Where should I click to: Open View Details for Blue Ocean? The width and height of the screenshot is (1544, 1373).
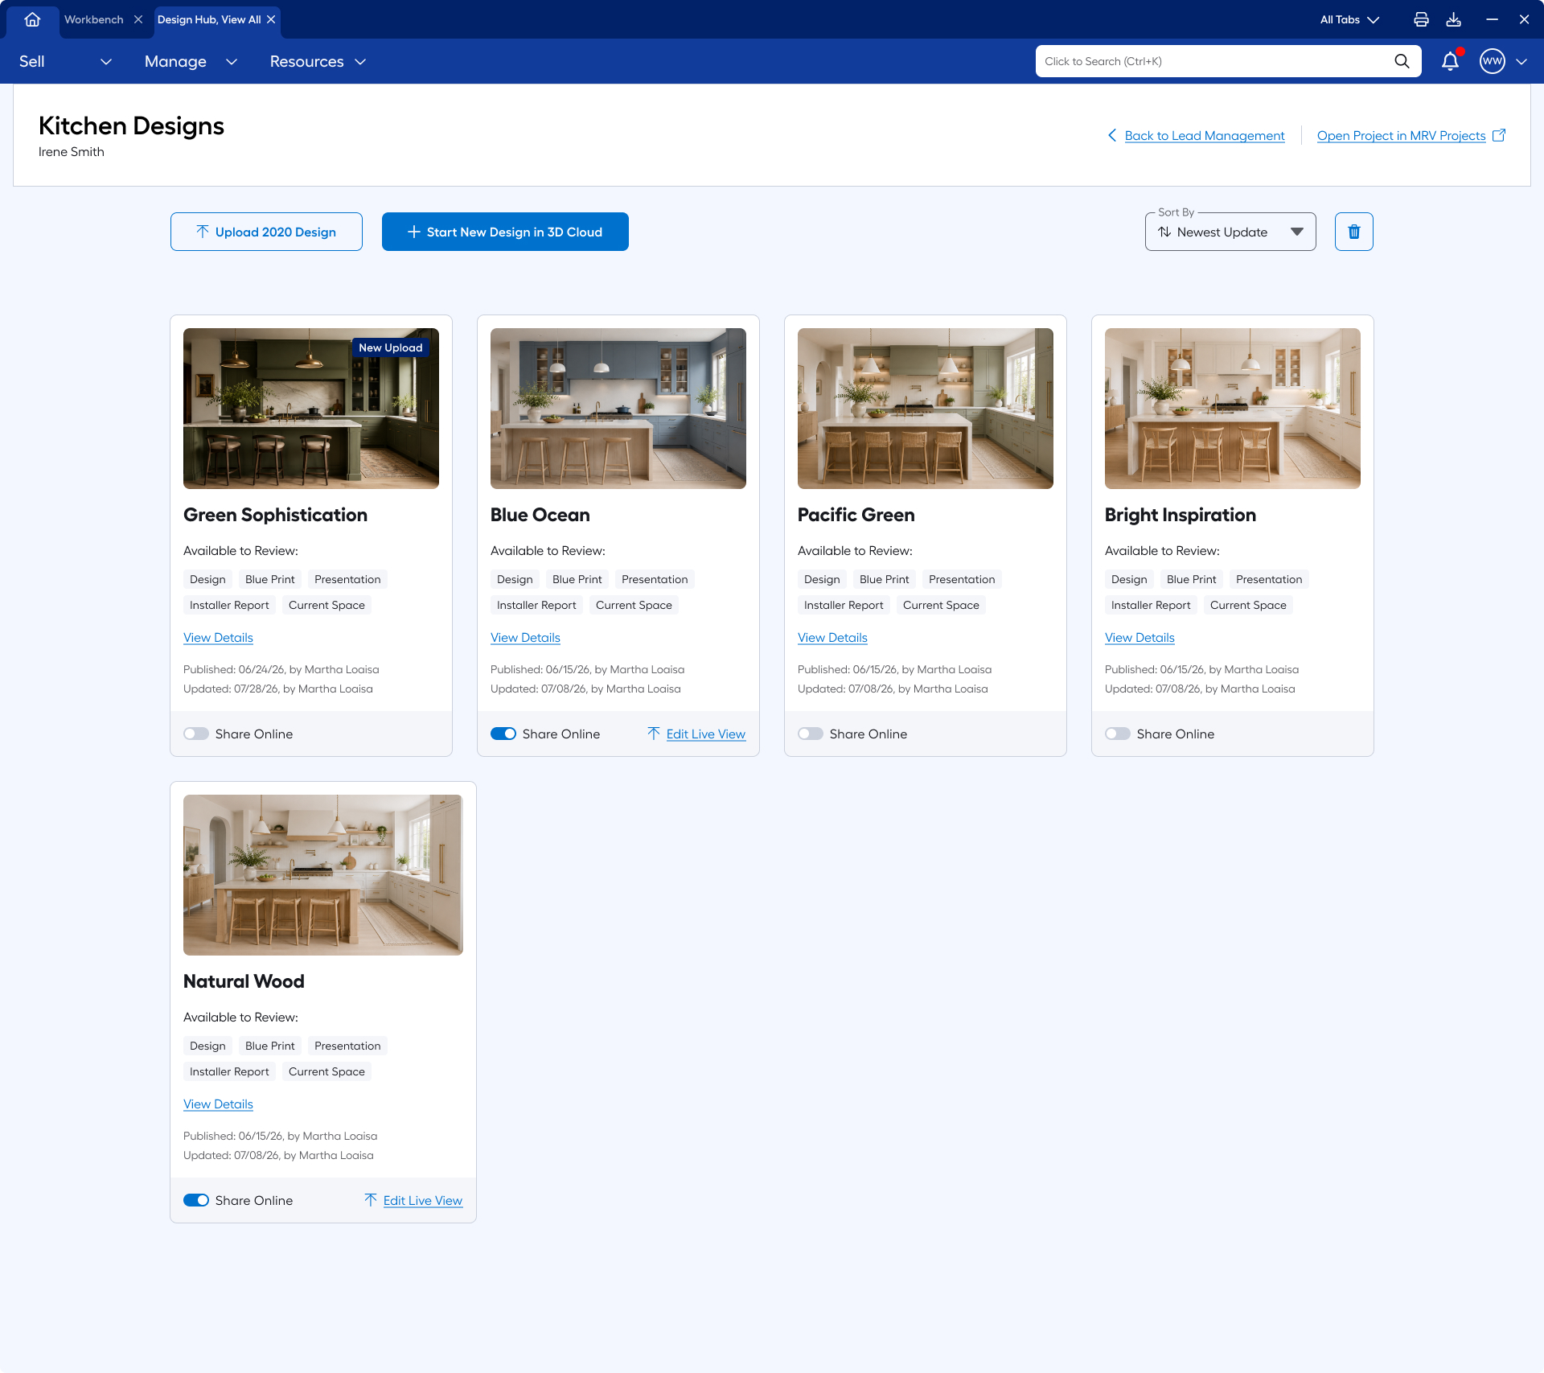[x=525, y=637]
